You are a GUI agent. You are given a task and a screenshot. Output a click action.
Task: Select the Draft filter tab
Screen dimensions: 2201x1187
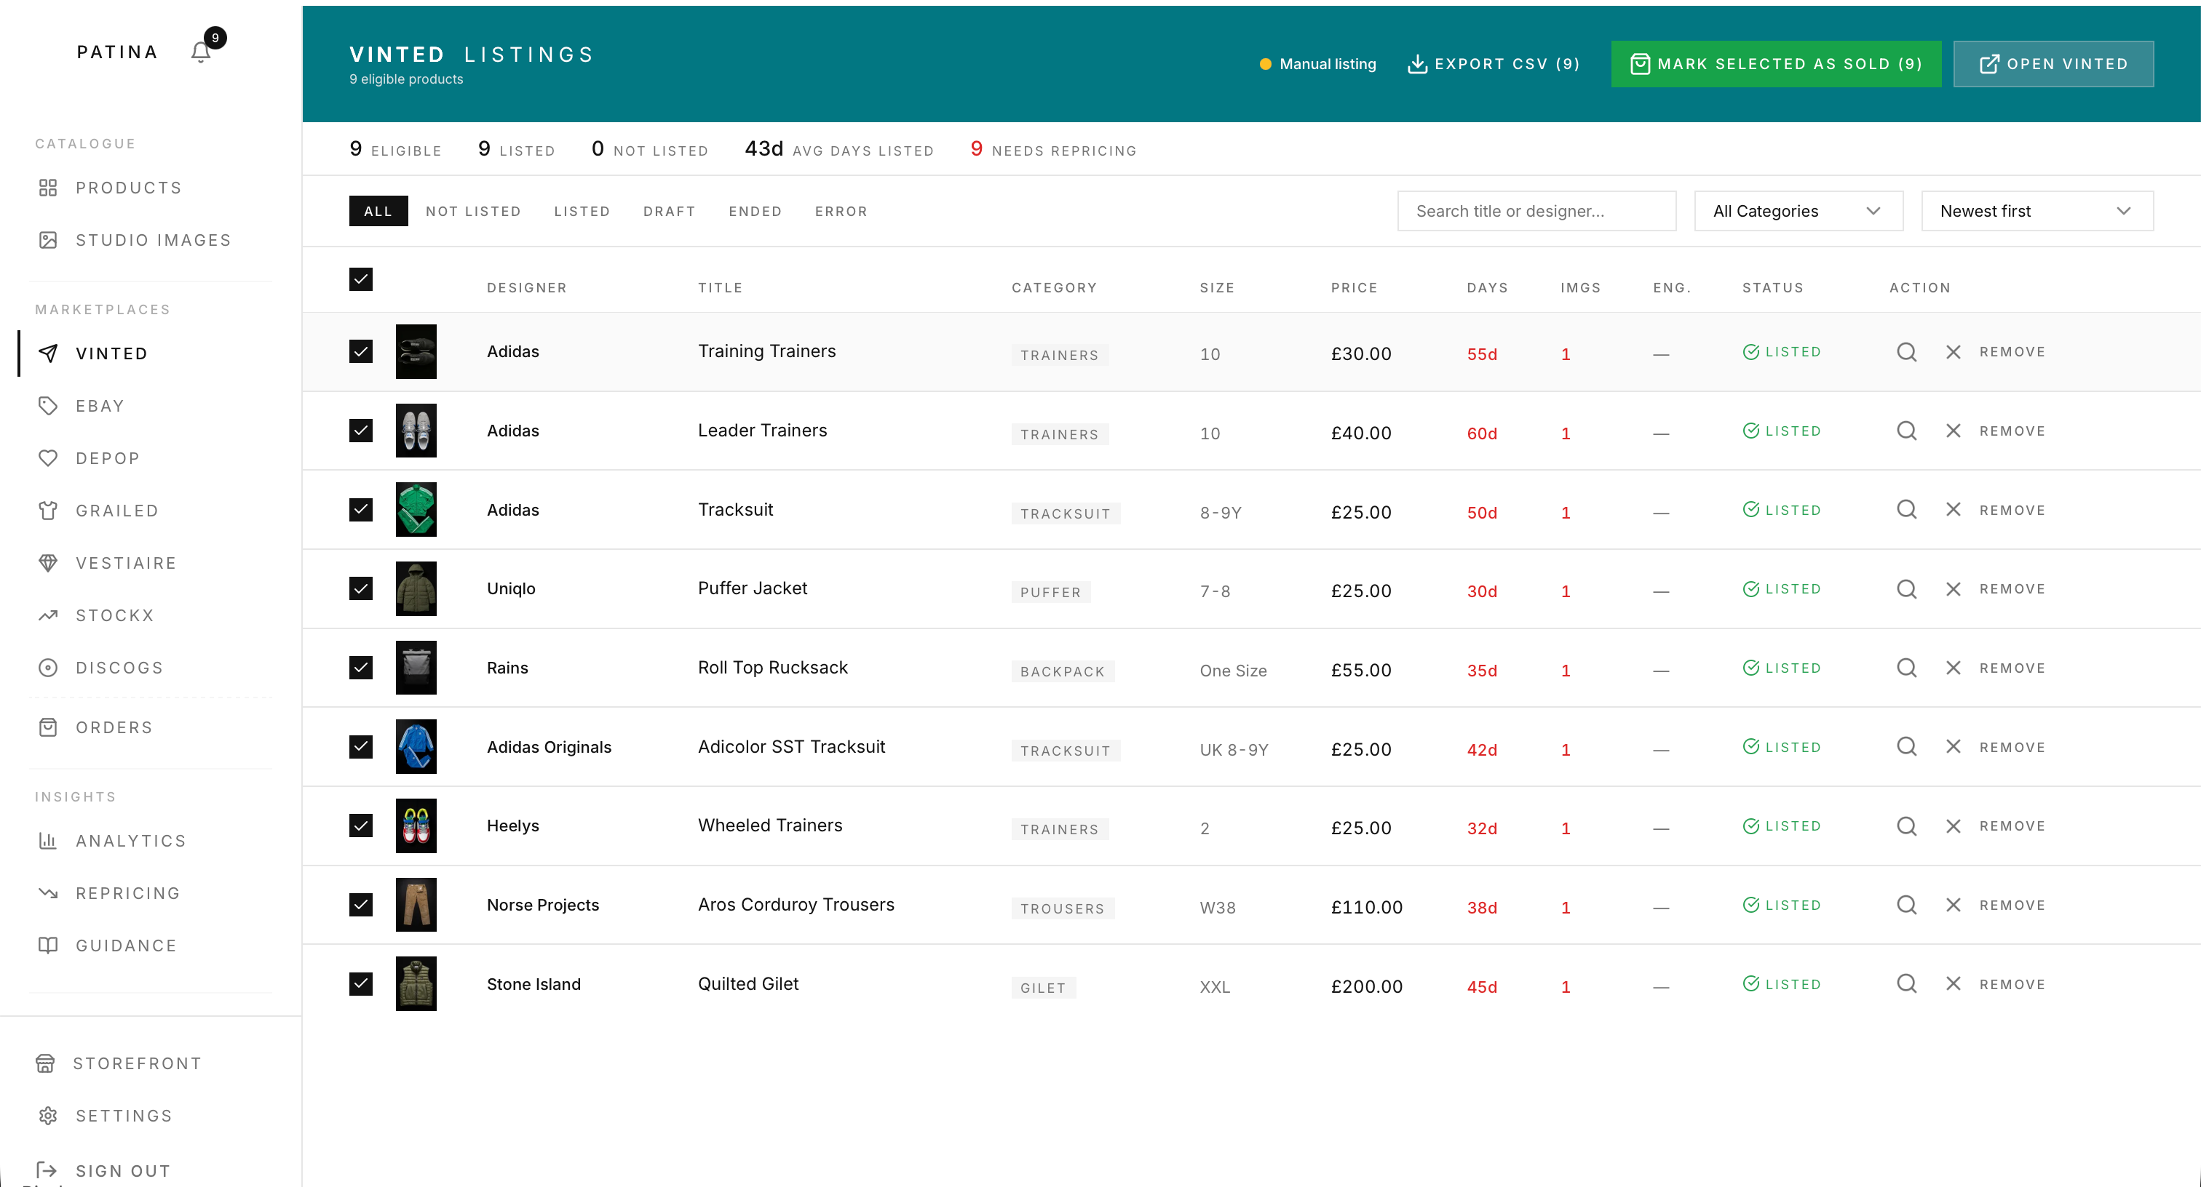point(669,211)
